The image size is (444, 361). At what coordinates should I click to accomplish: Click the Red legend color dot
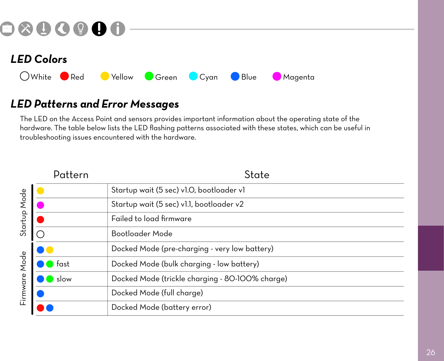coord(64,76)
